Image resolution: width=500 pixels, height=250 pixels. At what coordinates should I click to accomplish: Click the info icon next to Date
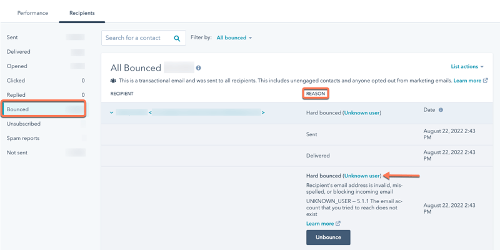point(441,110)
